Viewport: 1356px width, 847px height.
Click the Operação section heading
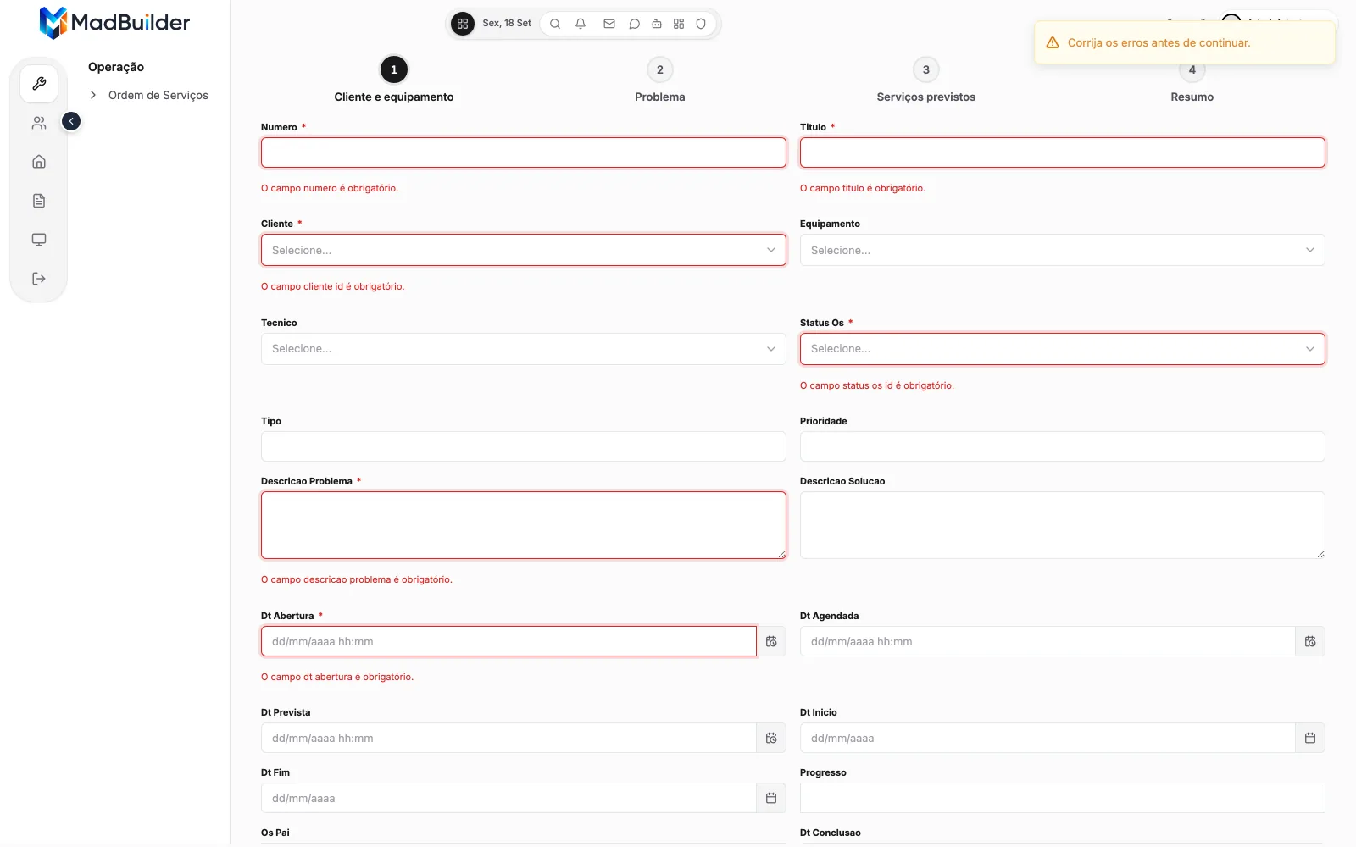(x=116, y=67)
